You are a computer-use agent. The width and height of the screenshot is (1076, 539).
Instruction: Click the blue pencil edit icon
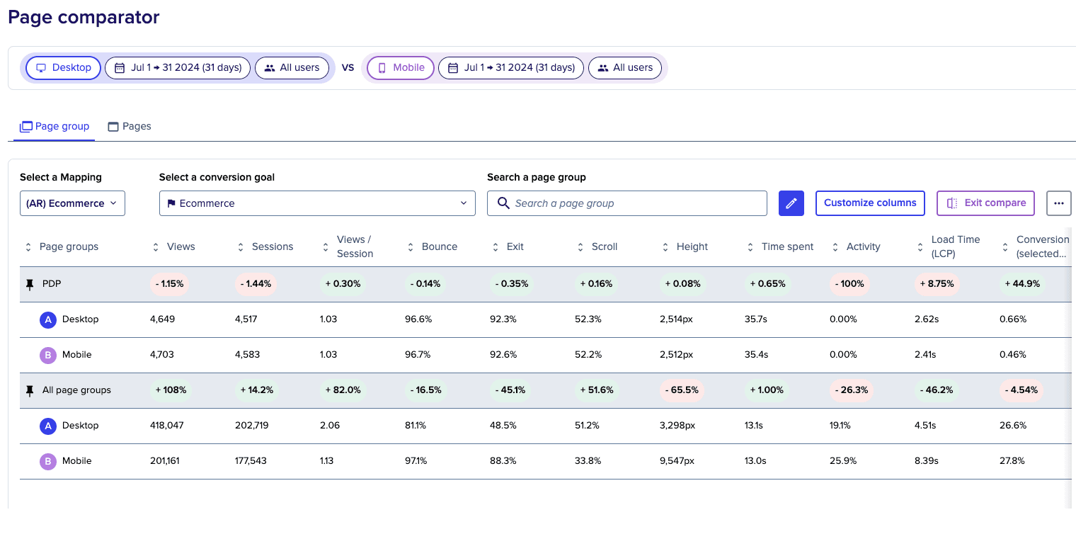tap(791, 203)
